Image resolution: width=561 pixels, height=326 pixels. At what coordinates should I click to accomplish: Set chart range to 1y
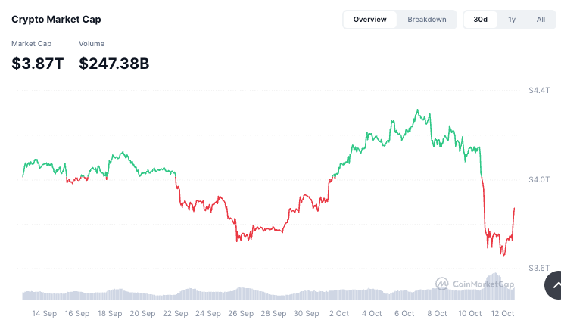click(512, 19)
